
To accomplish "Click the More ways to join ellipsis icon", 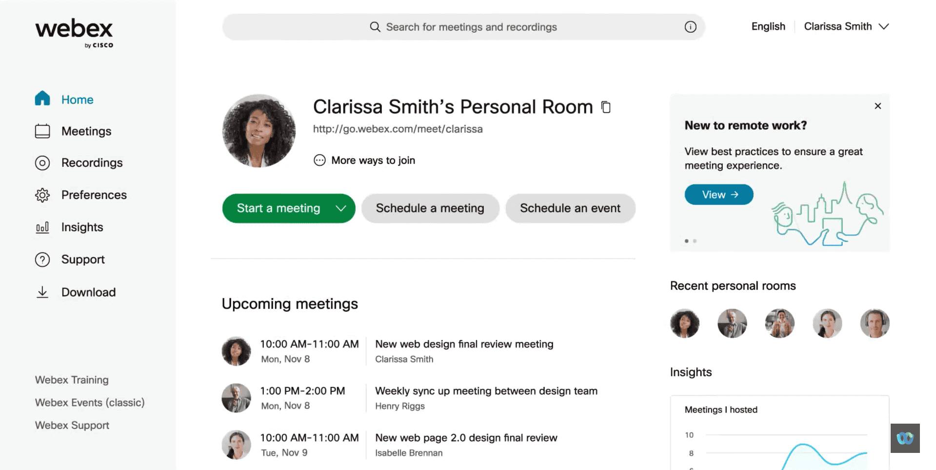I will pyautogui.click(x=319, y=160).
